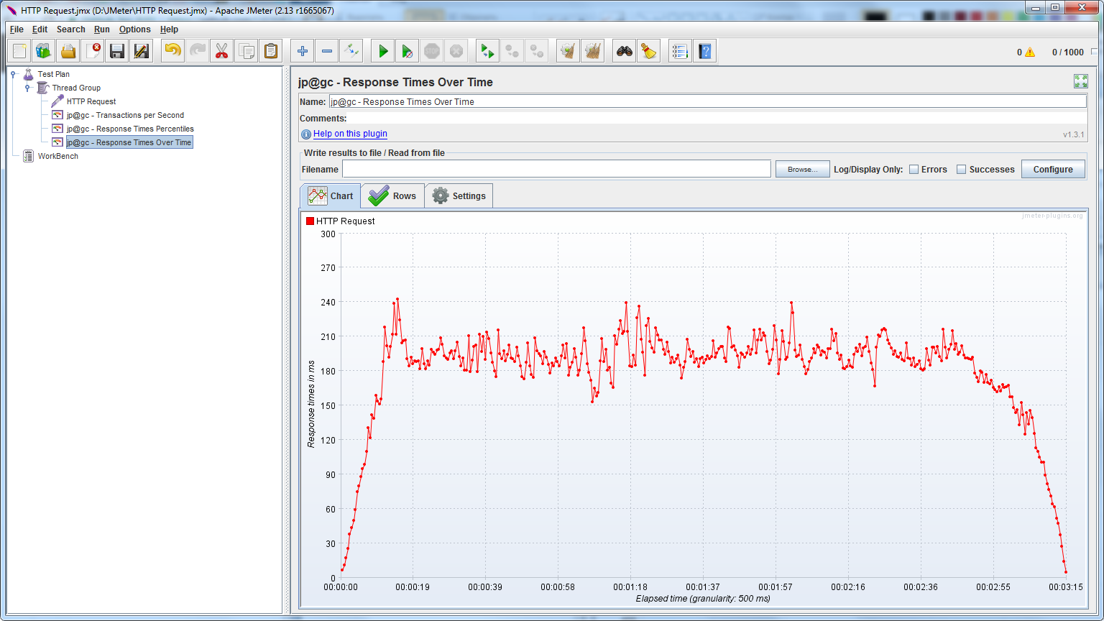
Task: Open the Help on this plugin link
Action: coord(350,134)
